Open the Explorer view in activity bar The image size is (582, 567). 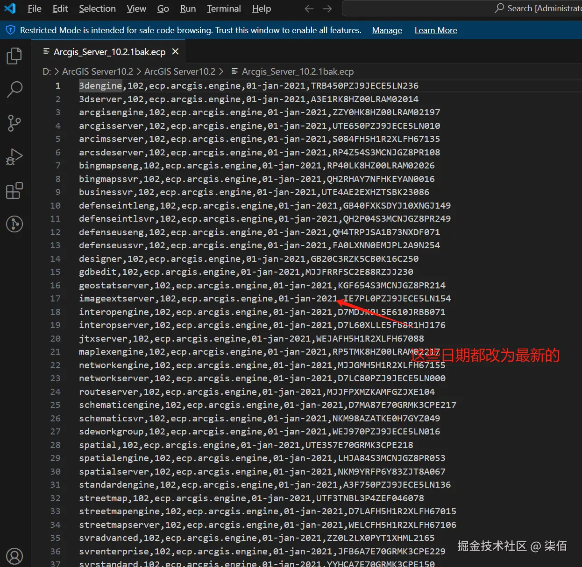coord(14,56)
